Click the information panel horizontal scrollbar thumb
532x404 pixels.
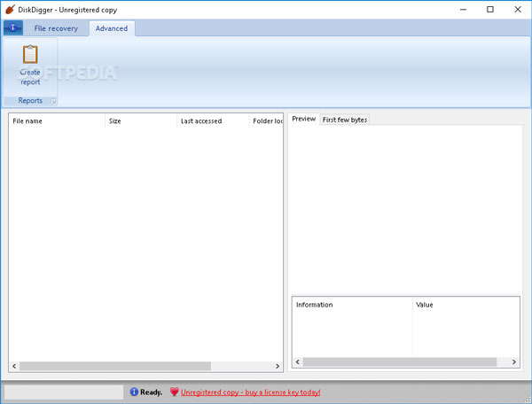click(x=400, y=362)
